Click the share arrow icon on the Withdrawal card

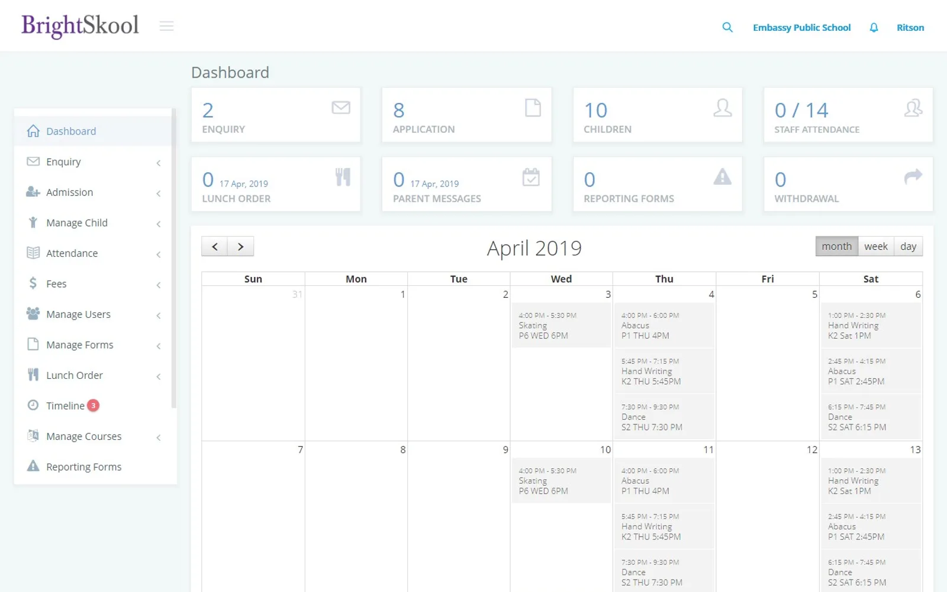(913, 176)
